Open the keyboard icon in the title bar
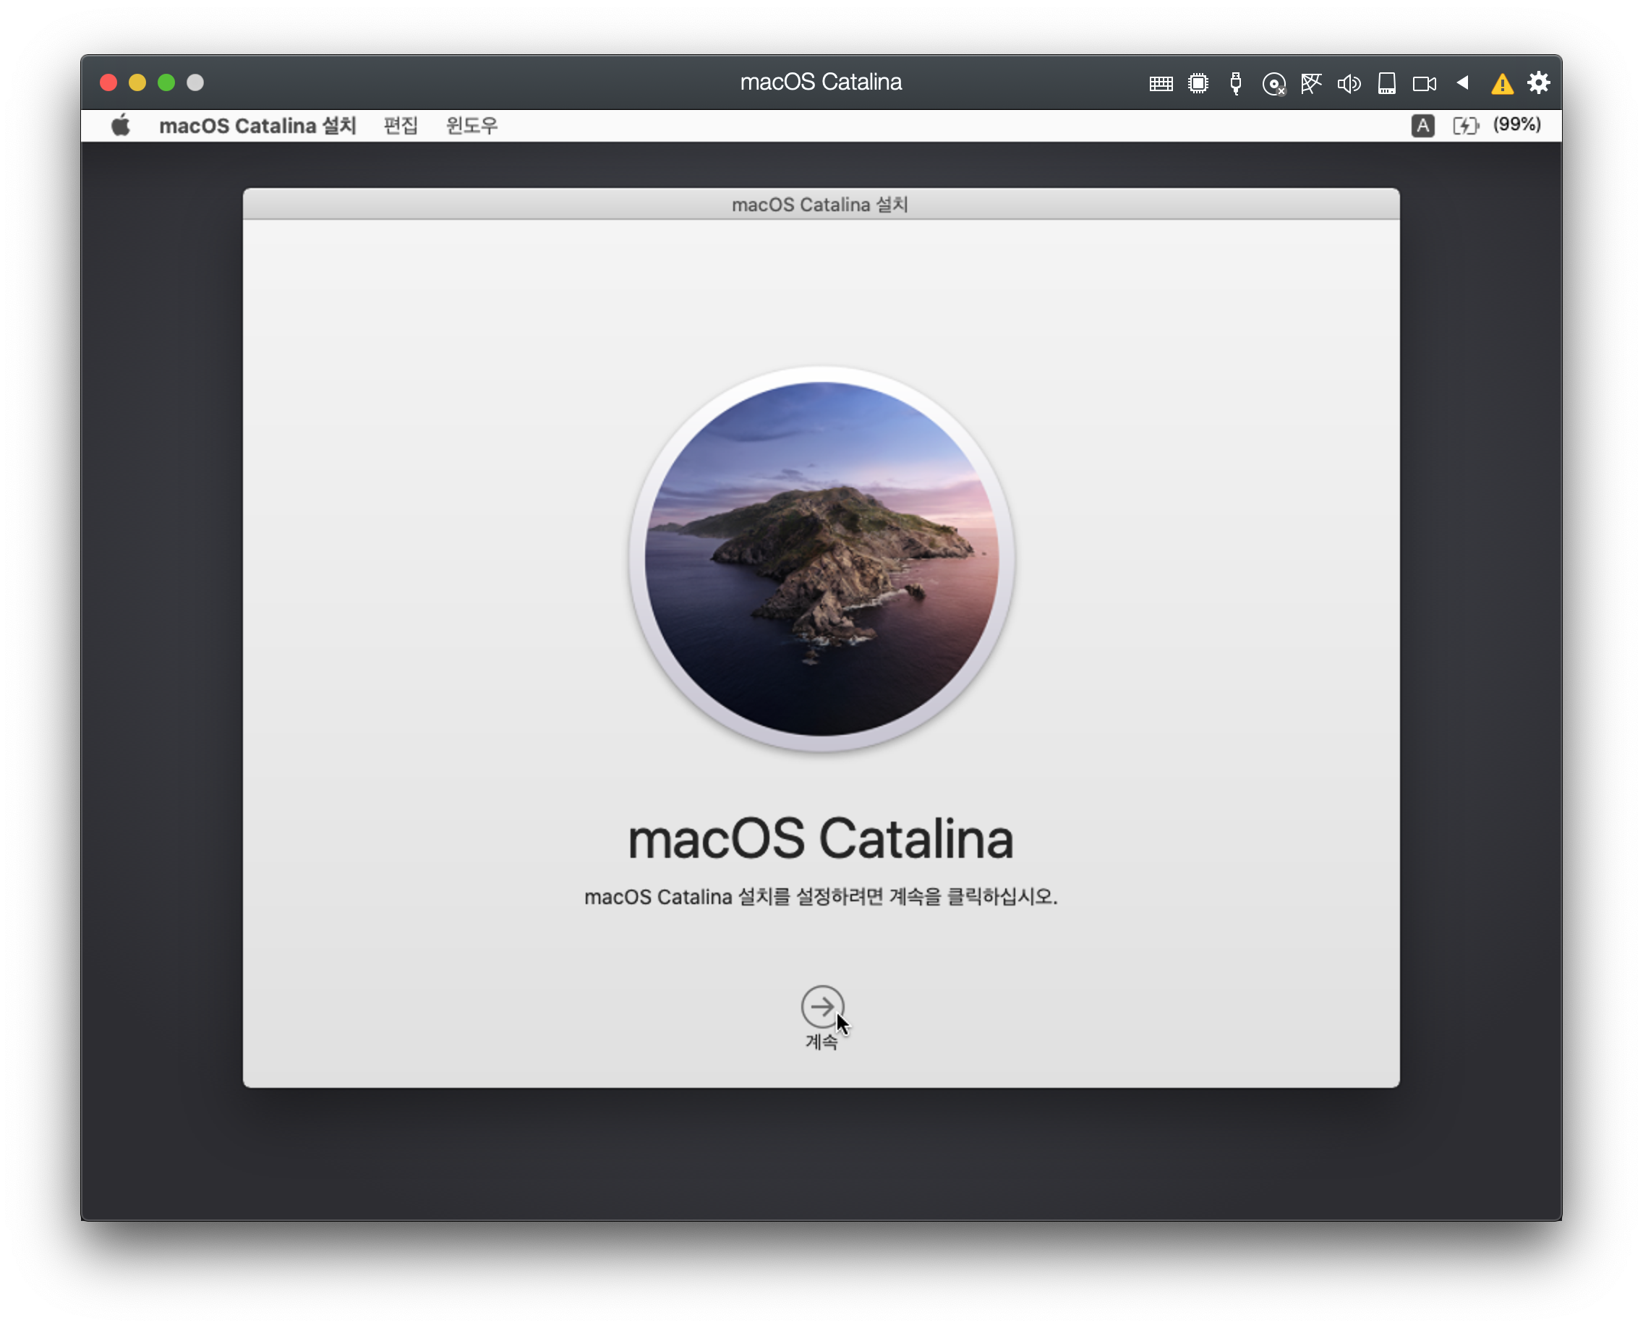The image size is (1643, 1328). tap(1161, 83)
